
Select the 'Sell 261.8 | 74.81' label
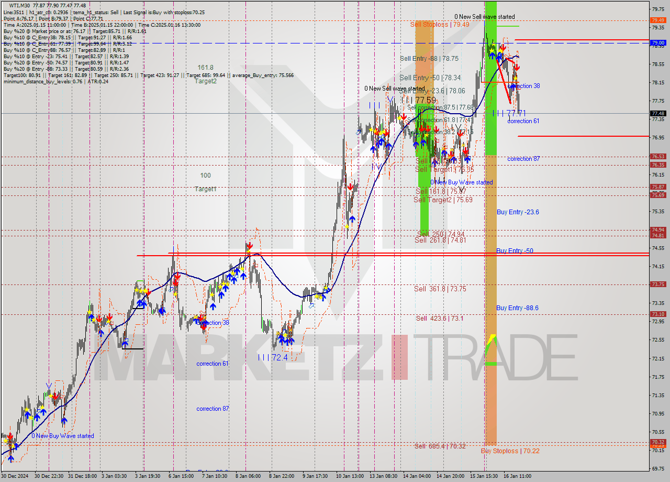440,240
